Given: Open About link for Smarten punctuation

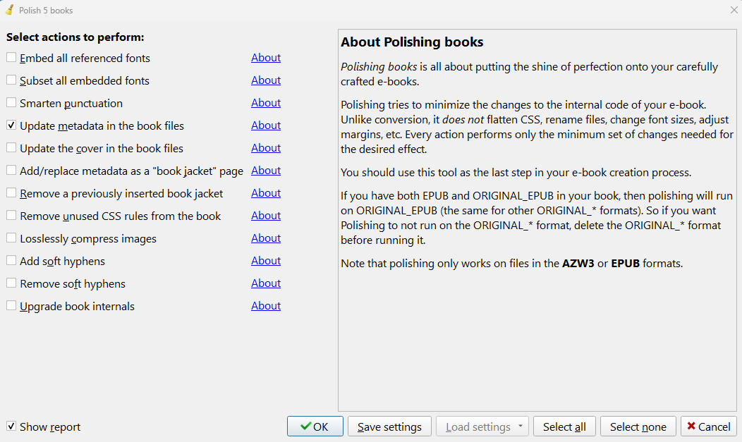Looking at the screenshot, I should (266, 103).
